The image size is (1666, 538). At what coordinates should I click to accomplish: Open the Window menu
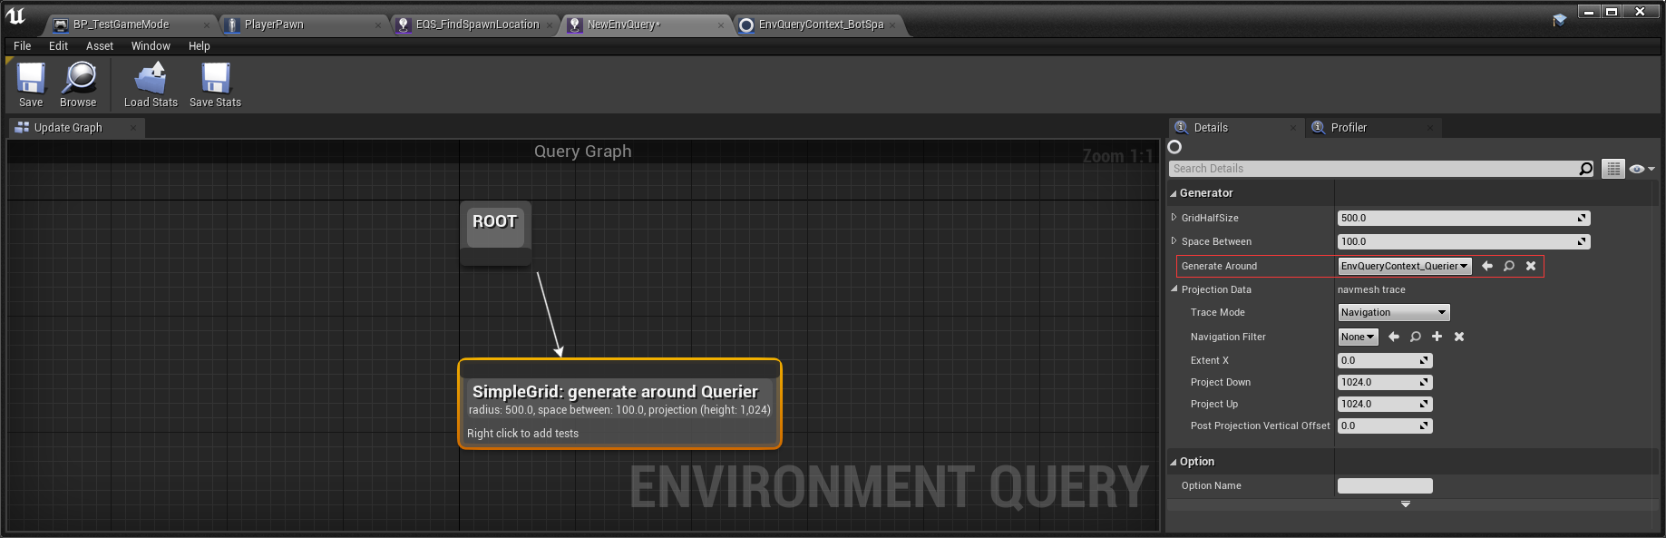click(x=151, y=46)
